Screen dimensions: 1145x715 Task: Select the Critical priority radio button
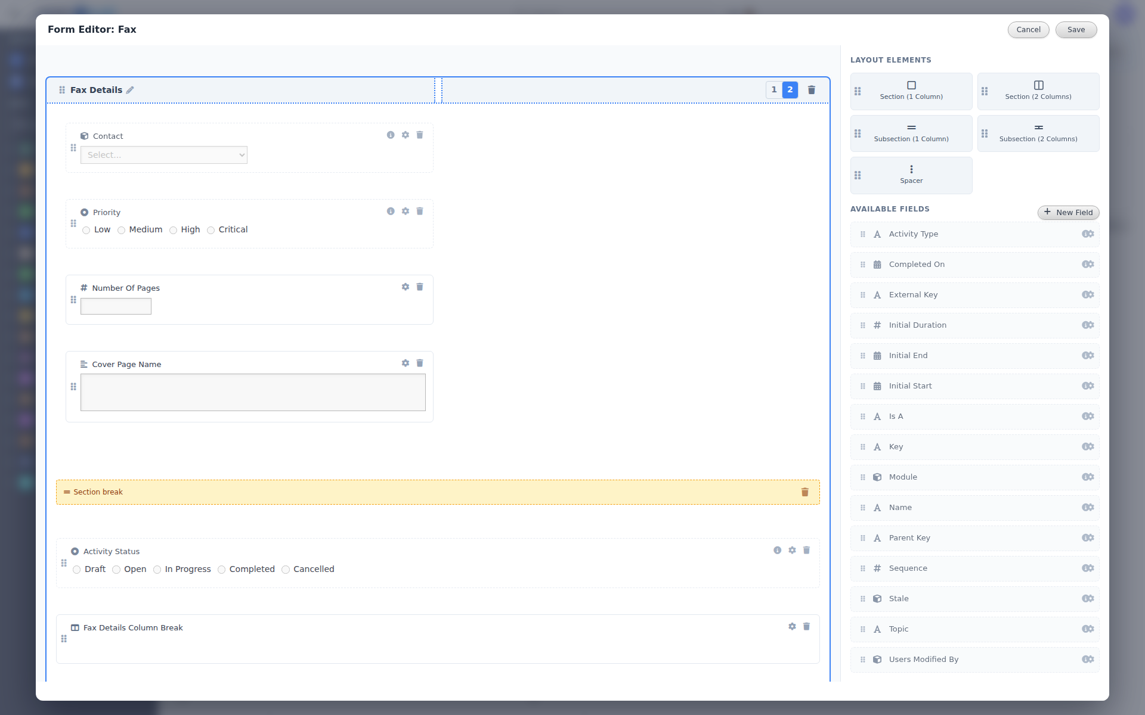click(211, 230)
